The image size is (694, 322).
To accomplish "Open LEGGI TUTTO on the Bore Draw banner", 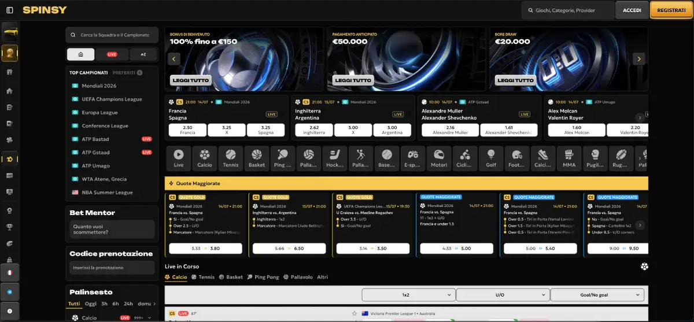I will click(x=516, y=80).
